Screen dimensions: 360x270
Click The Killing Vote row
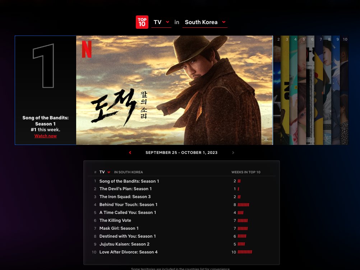click(x=181, y=220)
